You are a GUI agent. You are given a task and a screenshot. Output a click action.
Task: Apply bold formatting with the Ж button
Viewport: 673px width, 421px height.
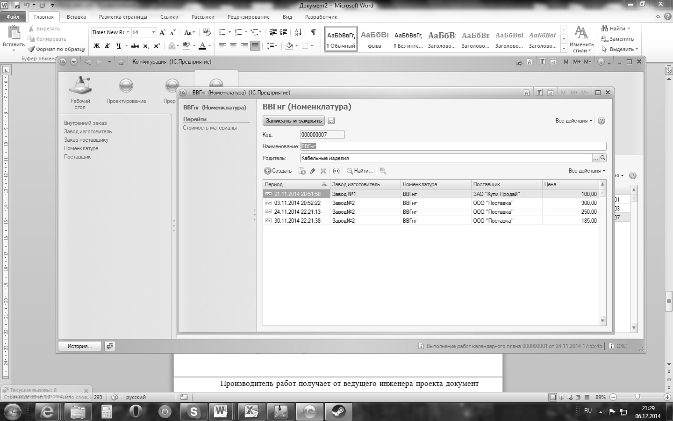coord(97,46)
